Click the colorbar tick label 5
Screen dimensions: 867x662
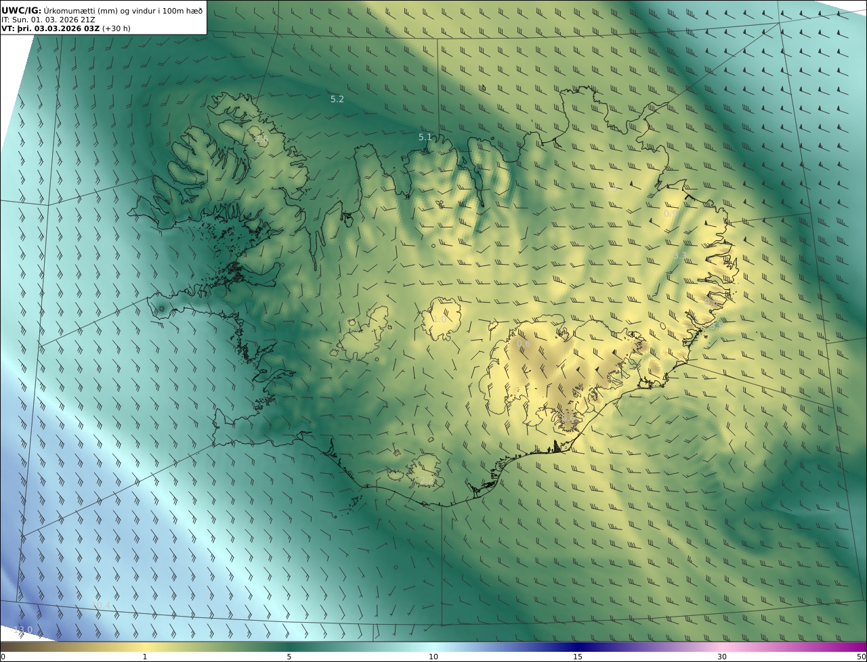[289, 657]
